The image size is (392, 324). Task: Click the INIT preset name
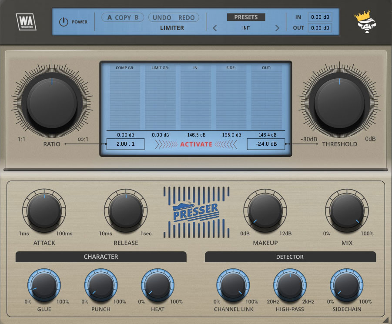(246, 28)
